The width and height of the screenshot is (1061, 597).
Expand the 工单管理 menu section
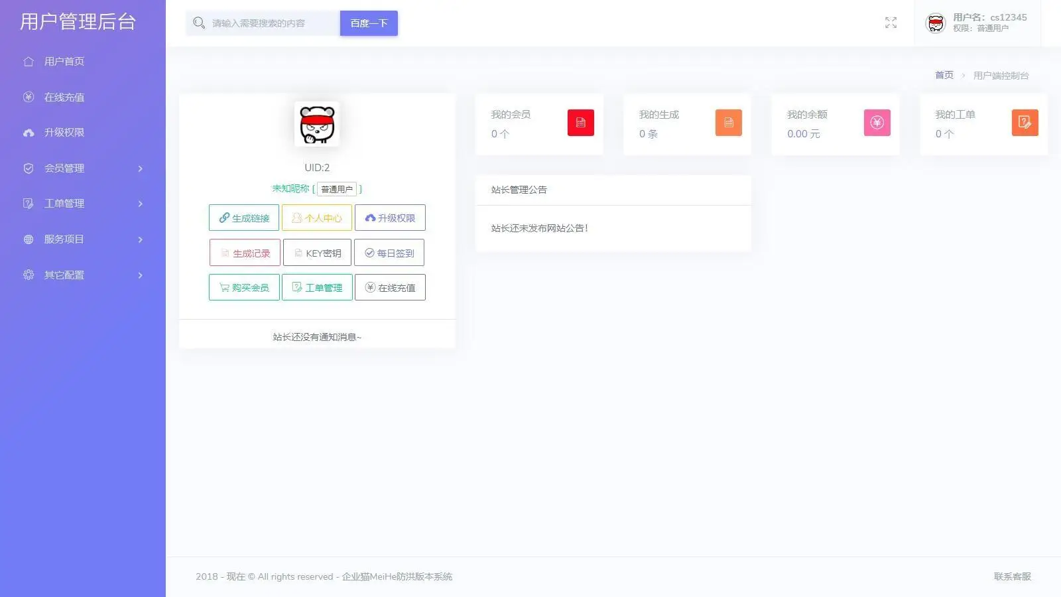64,203
